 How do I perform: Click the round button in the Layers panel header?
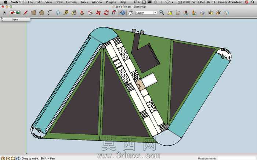2,19
